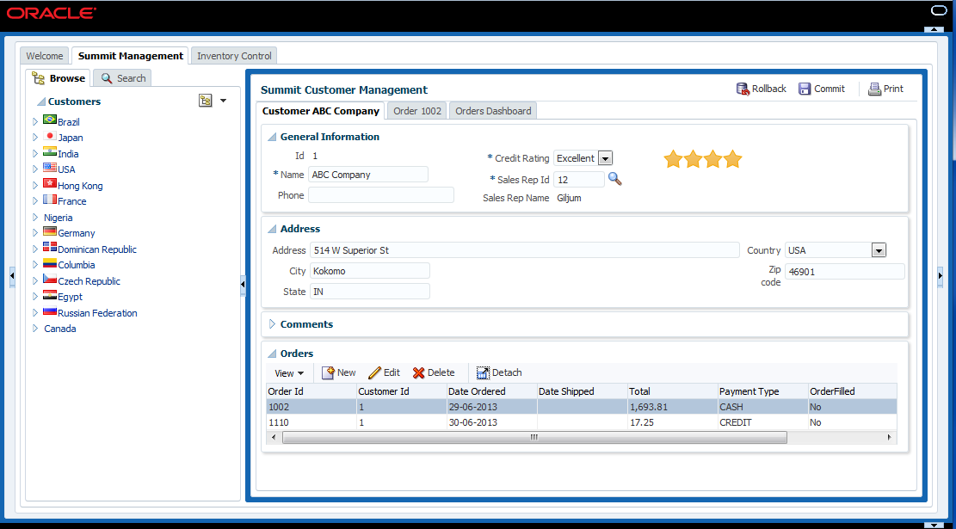Click the Commit save icon

pyautogui.click(x=805, y=89)
